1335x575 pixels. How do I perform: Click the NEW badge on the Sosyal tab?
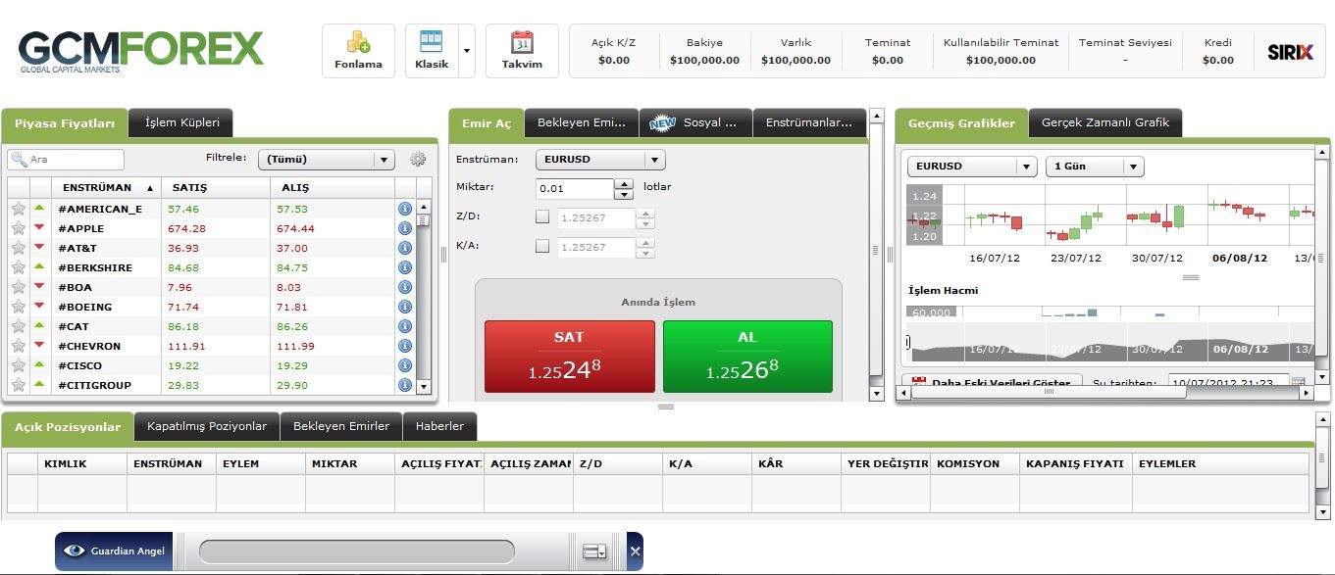(x=663, y=122)
